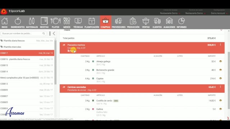Select order C00015

pos(27,65)
